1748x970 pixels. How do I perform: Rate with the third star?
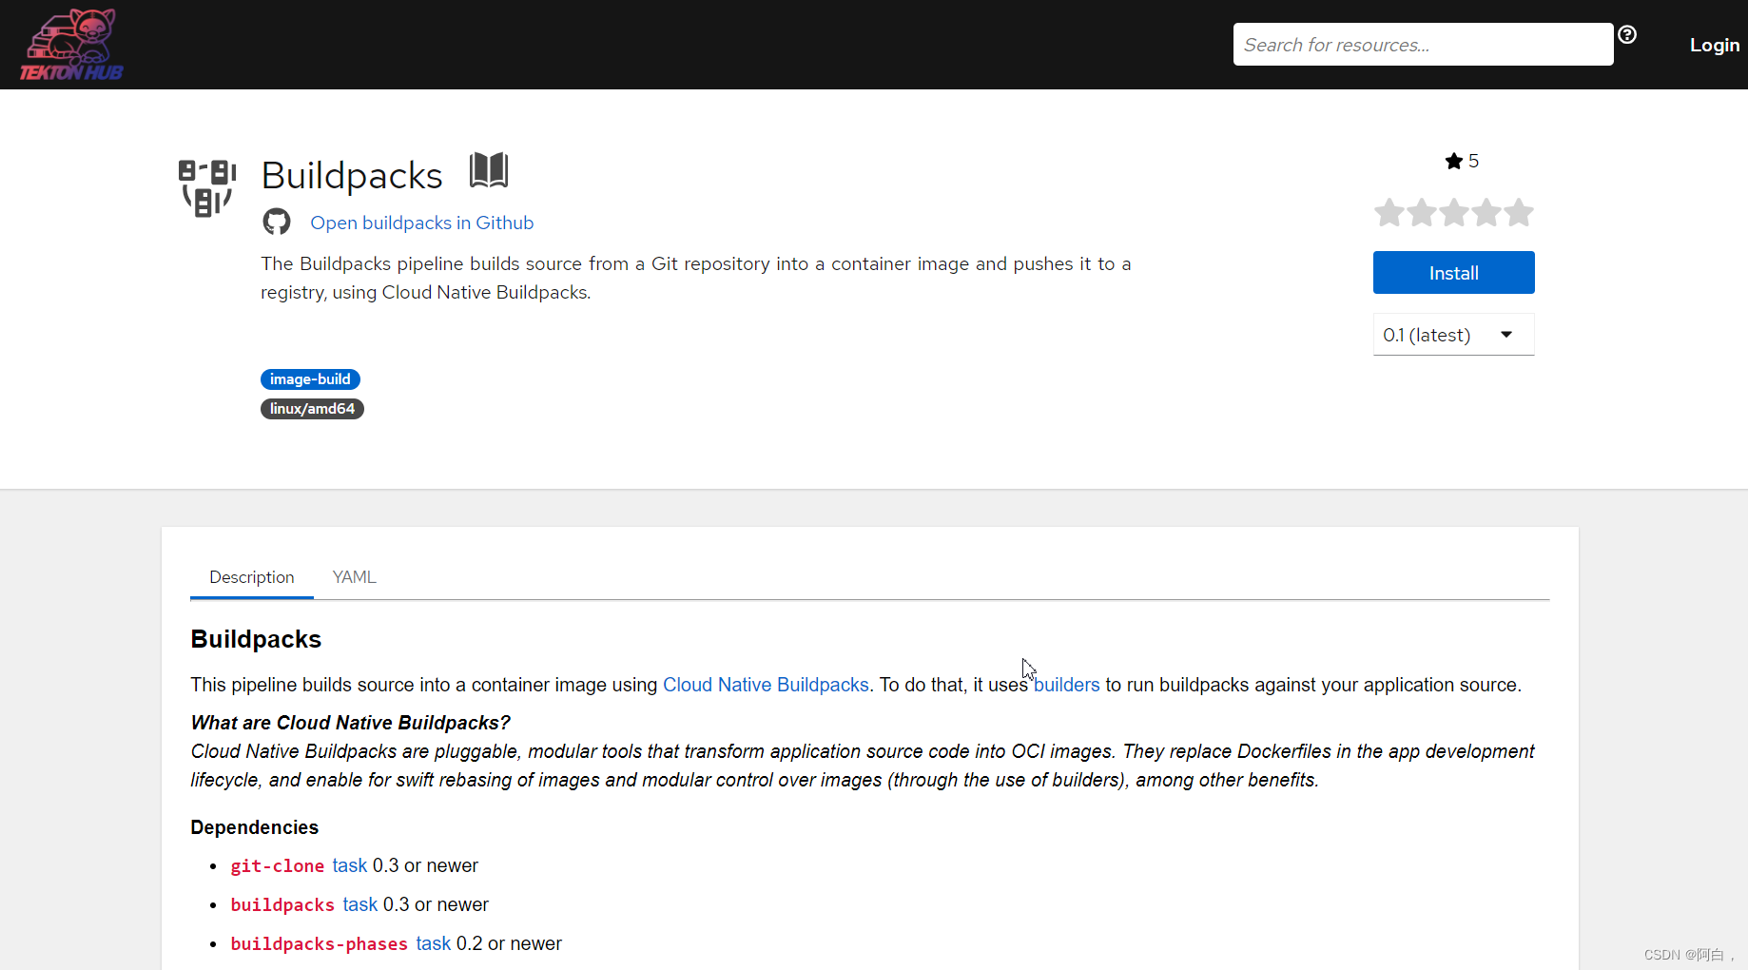pyautogui.click(x=1454, y=212)
